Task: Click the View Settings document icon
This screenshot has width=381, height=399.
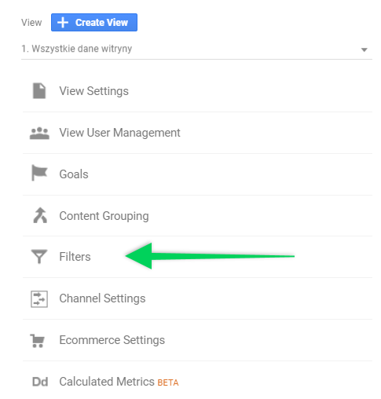Action: (39, 91)
